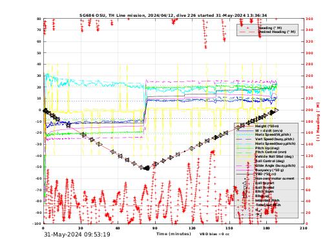Click the Pitch up X legend marker
The height and width of the screenshot is (252, 336).
245,196
